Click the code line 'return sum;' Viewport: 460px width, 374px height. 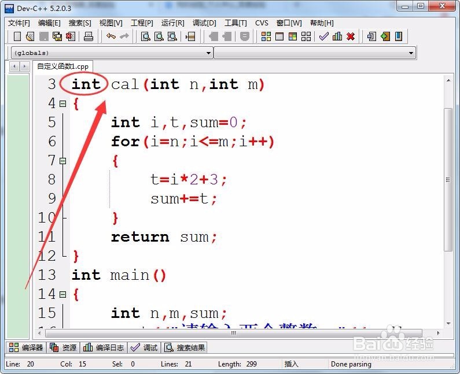(164, 237)
